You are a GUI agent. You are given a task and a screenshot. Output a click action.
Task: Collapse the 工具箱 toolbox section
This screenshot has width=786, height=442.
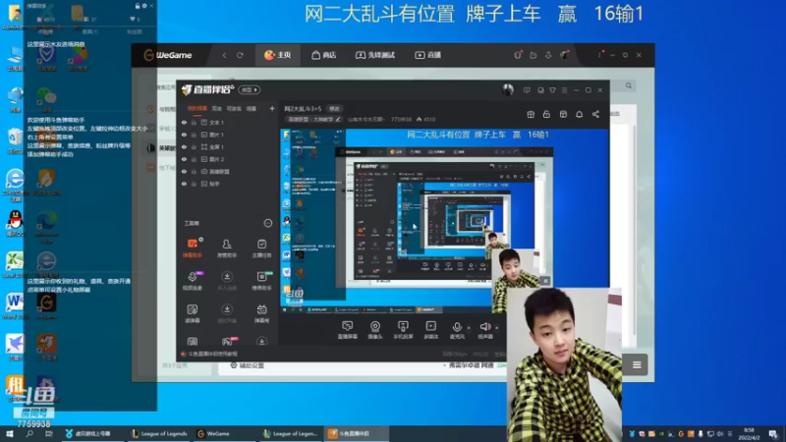pos(267,223)
